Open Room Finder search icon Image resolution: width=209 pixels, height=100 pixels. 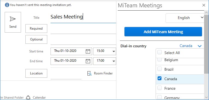pyautogui.click(x=89, y=73)
